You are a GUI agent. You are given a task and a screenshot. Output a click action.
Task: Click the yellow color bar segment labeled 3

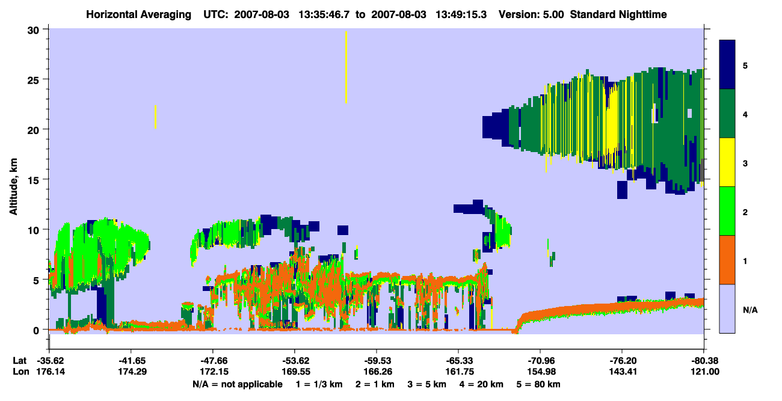727,162
